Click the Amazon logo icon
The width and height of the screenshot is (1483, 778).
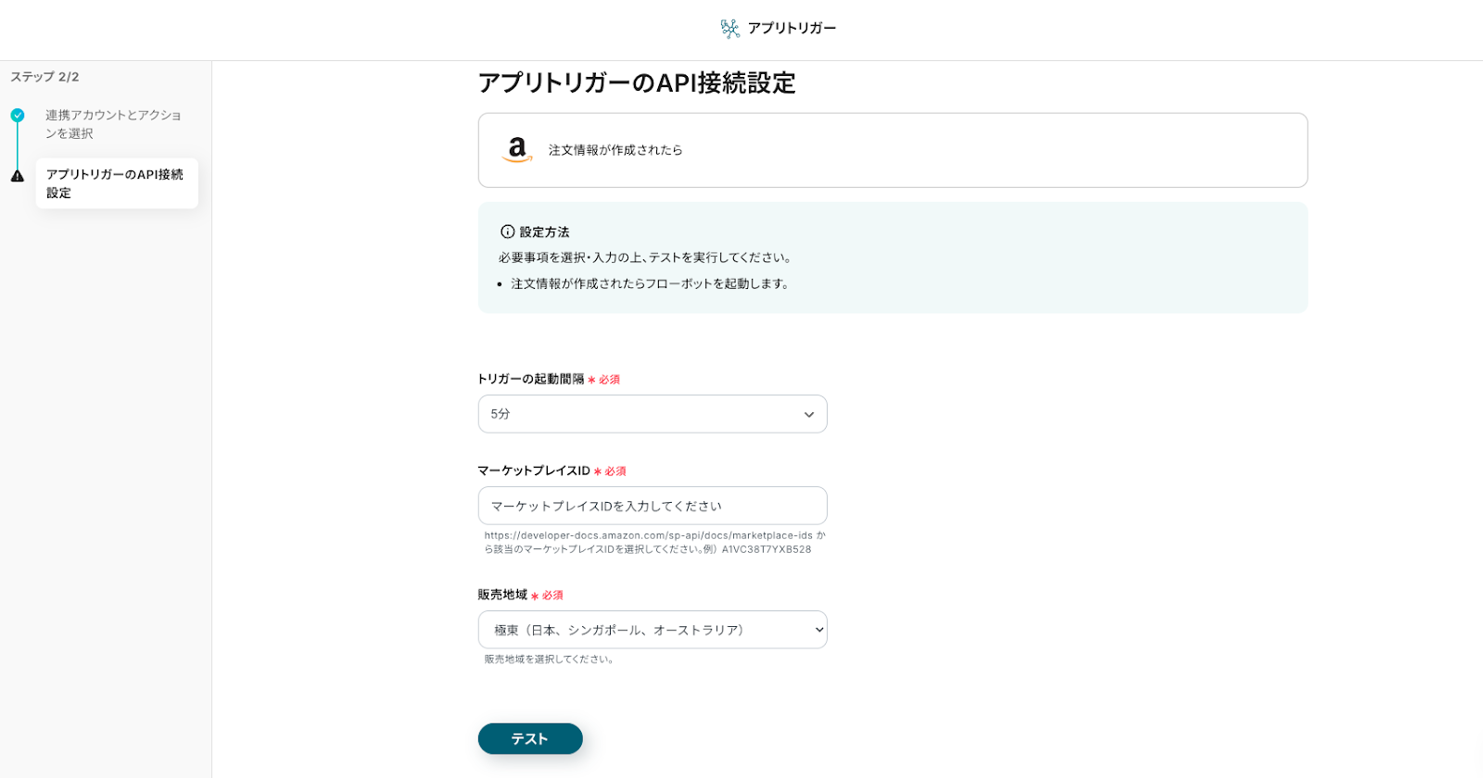[517, 150]
